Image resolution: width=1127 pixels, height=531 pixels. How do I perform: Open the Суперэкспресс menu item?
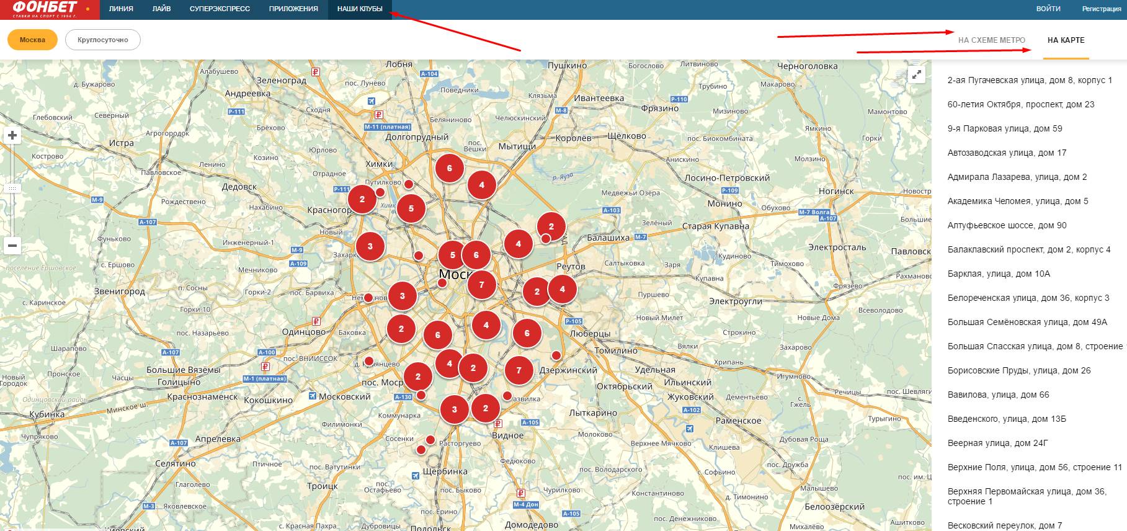coord(220,9)
